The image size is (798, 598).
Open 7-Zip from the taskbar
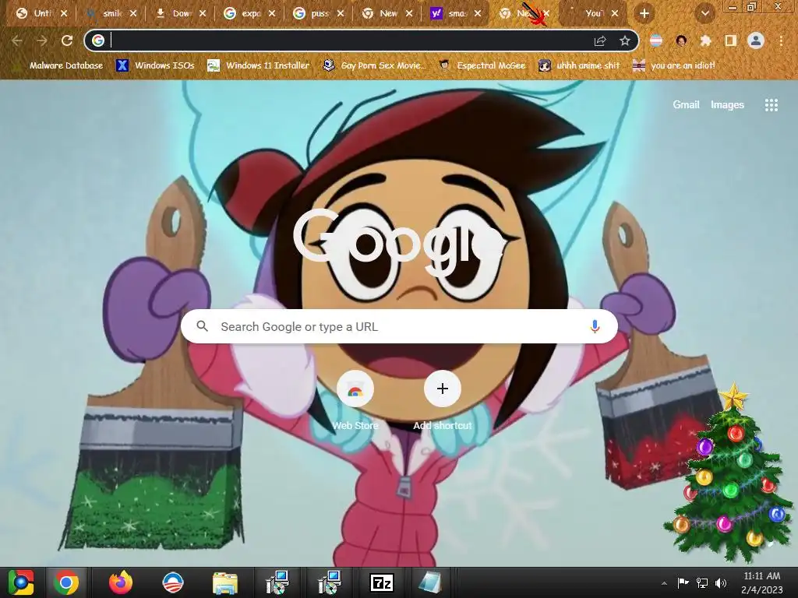[382, 582]
